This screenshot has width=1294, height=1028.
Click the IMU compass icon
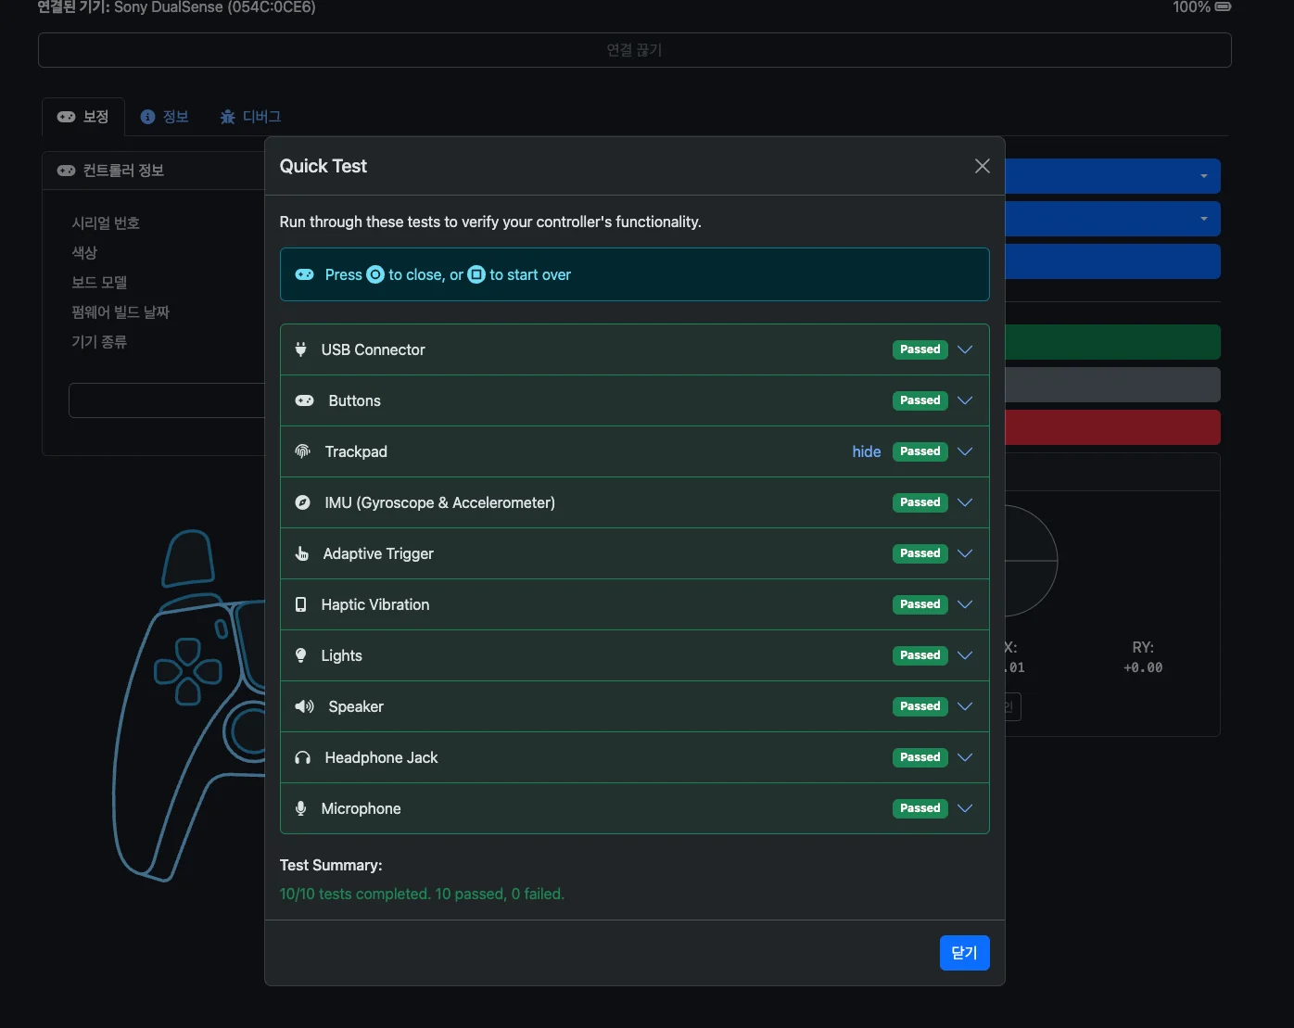(302, 502)
